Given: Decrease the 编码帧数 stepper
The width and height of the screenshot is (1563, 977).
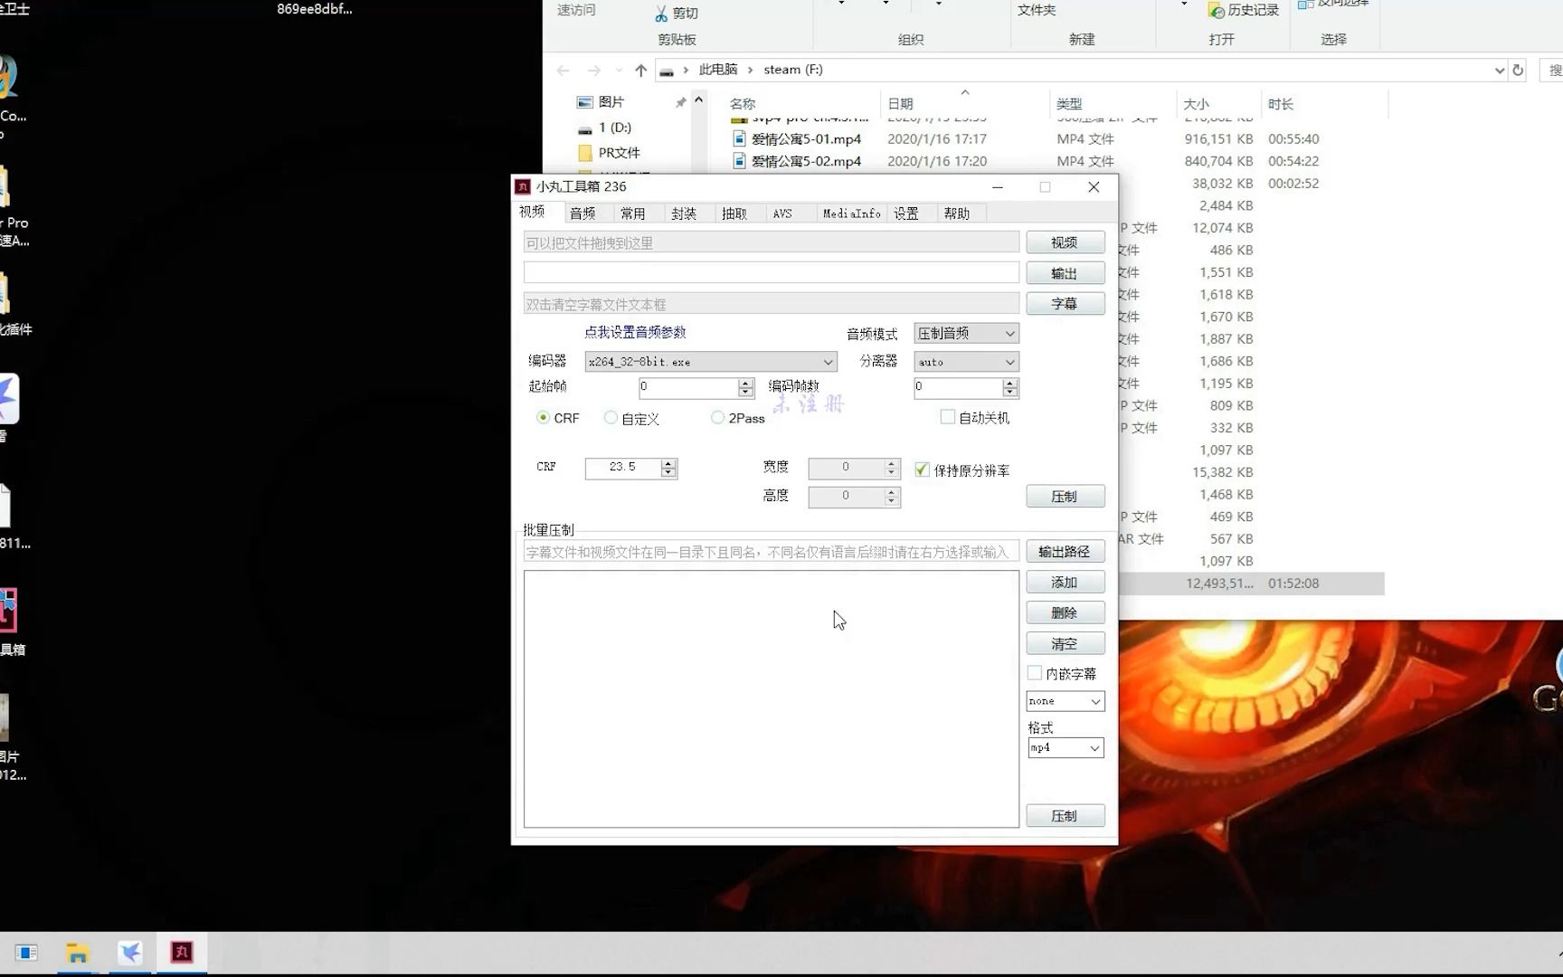Looking at the screenshot, I should [1010, 393].
